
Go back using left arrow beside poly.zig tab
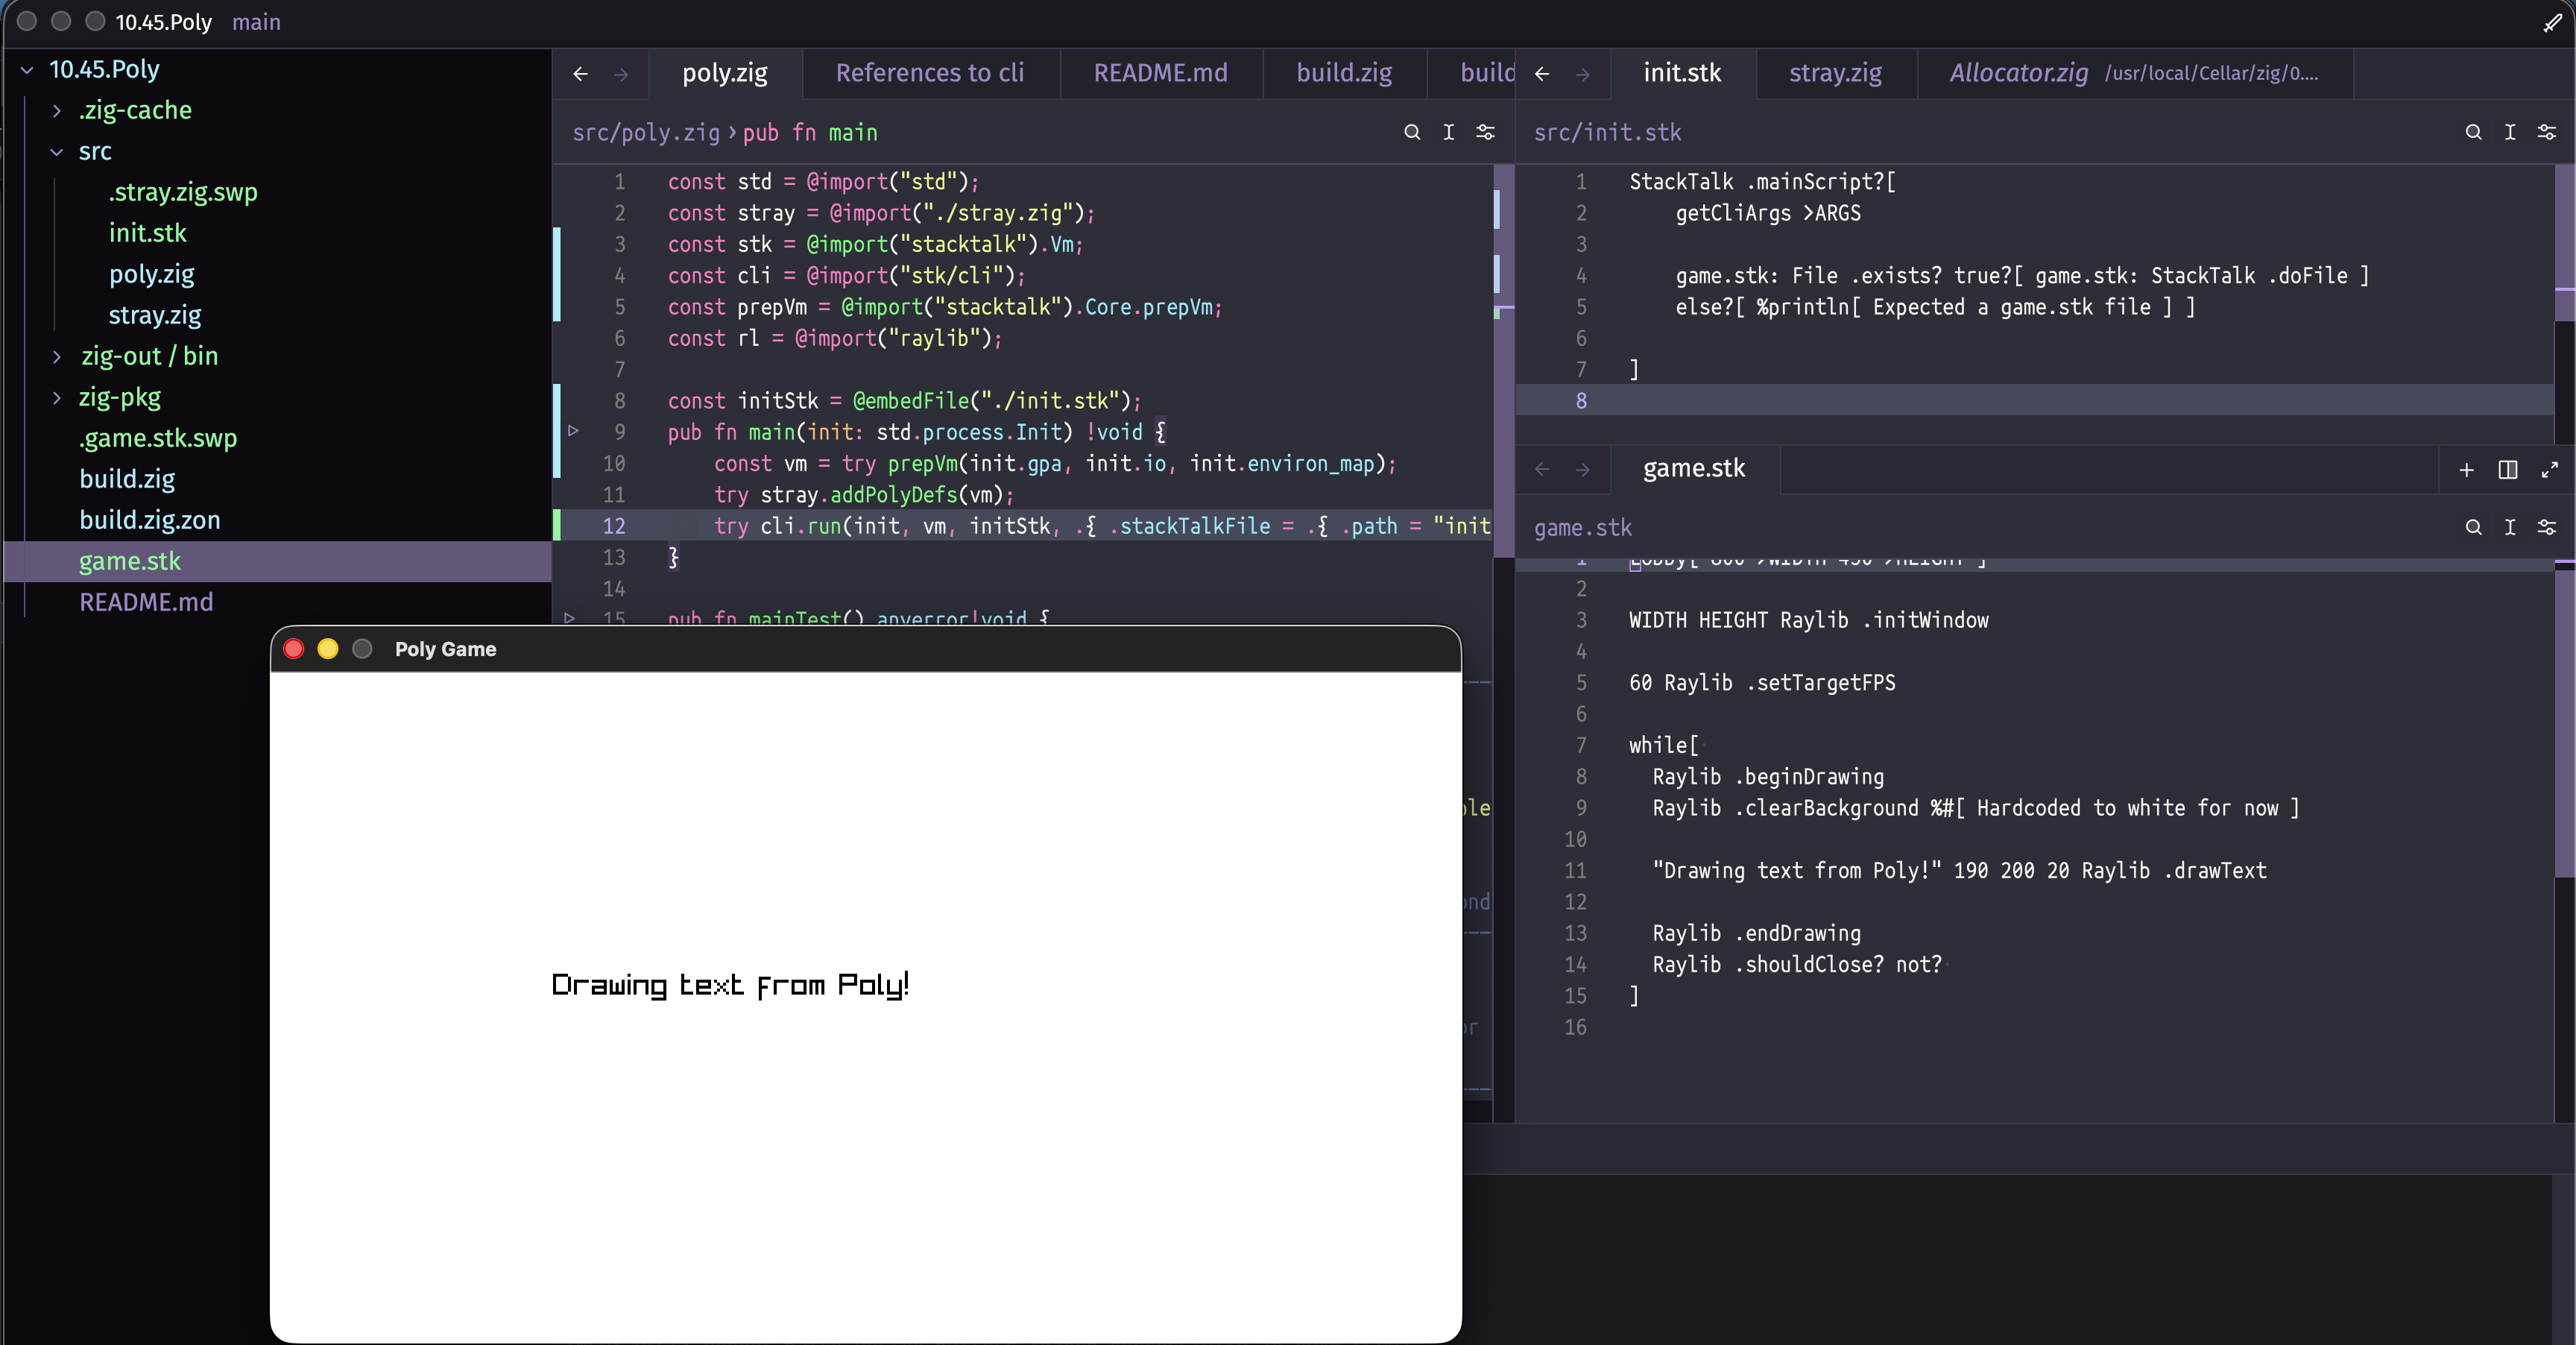pos(580,74)
